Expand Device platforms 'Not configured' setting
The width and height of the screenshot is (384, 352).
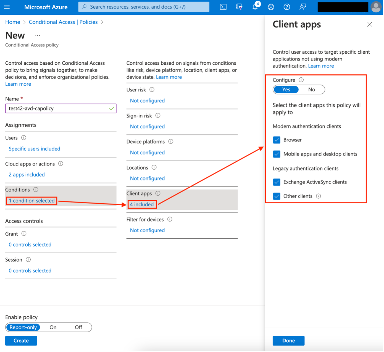click(x=147, y=153)
